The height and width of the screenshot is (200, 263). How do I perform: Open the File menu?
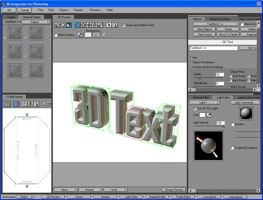point(41,10)
